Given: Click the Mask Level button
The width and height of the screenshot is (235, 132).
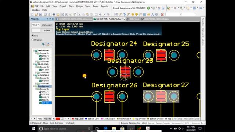Looking at the screenshot, I should tap(188, 119).
